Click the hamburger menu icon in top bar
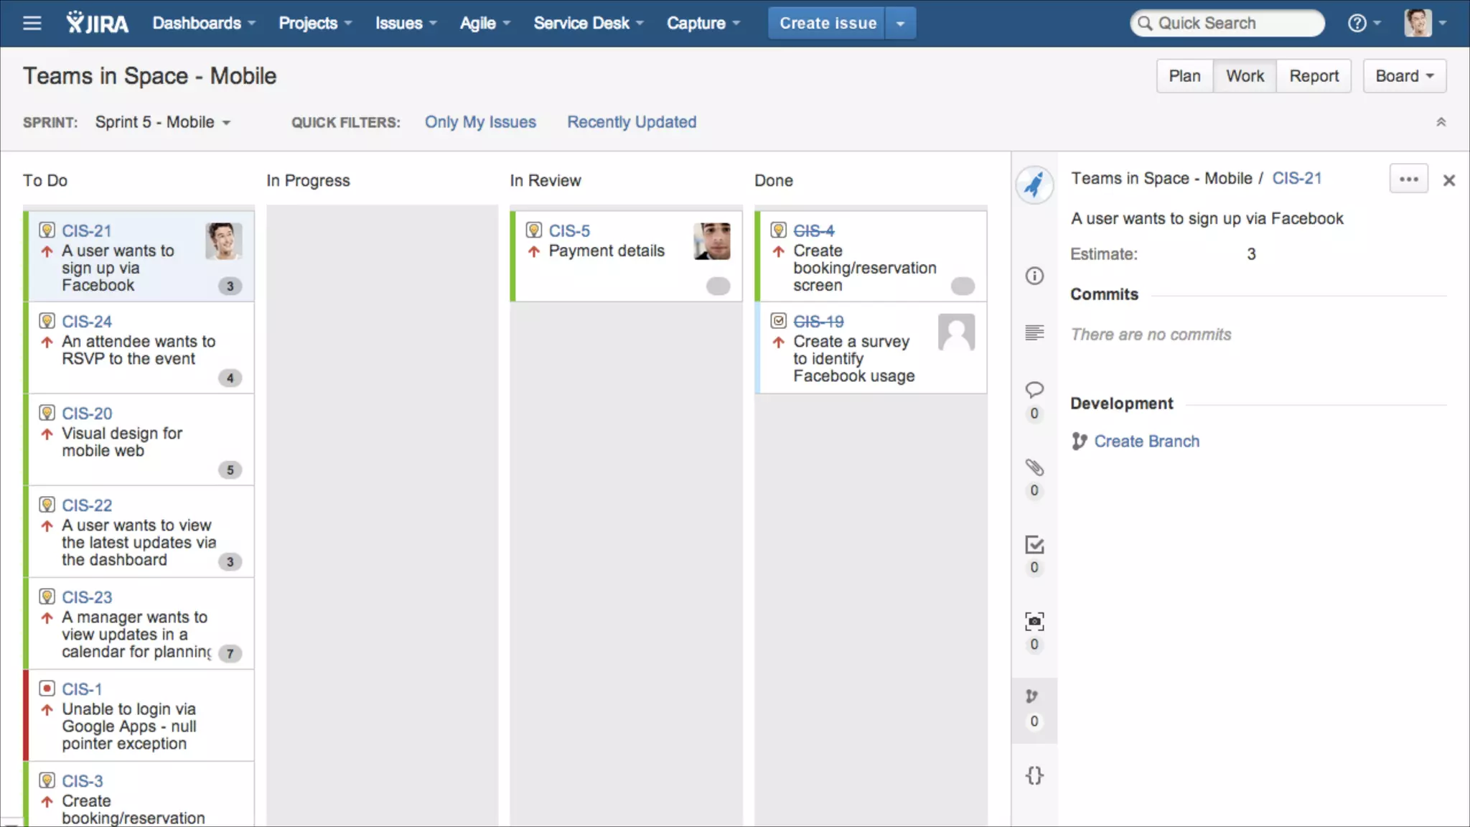Image resolution: width=1470 pixels, height=827 pixels. [32, 23]
